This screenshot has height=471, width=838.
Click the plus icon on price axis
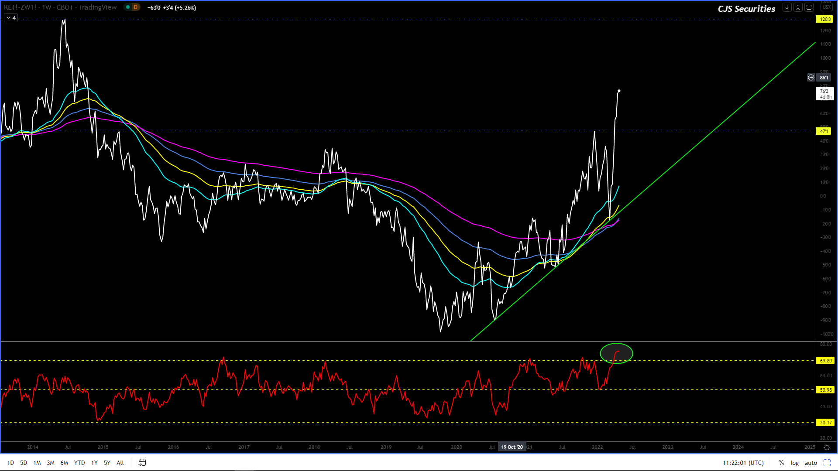[x=811, y=78]
